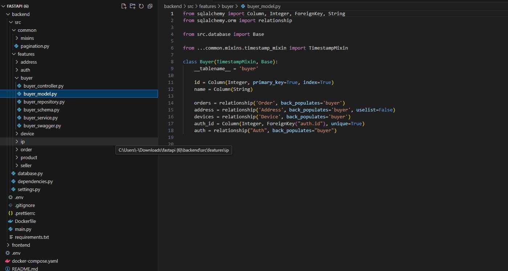Expand the auth folder
508x271 pixels.
click(x=17, y=70)
